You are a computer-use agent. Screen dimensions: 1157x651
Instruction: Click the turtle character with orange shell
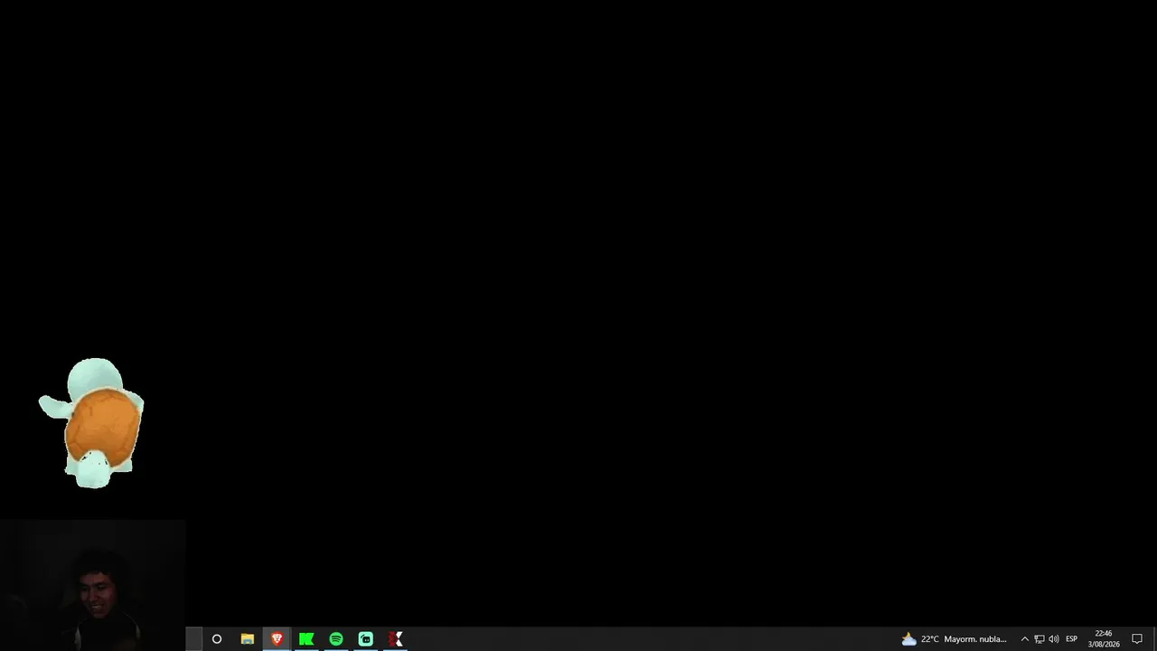(x=91, y=423)
